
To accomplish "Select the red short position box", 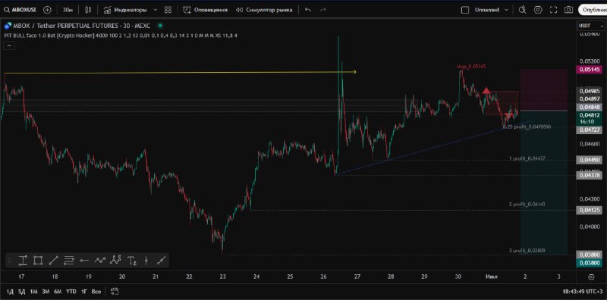I will coord(502,103).
